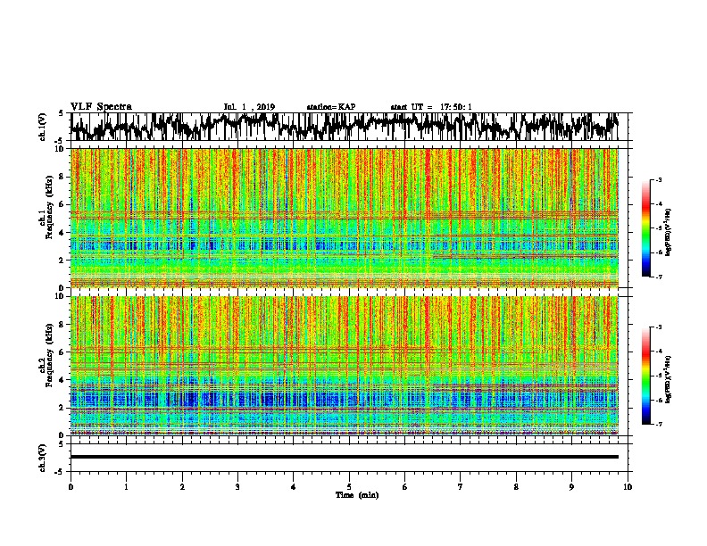Image resolution: width=707 pixels, height=546 pixels.
Task: Select the date text "Jul 1, 2019"
Action: [x=249, y=107]
